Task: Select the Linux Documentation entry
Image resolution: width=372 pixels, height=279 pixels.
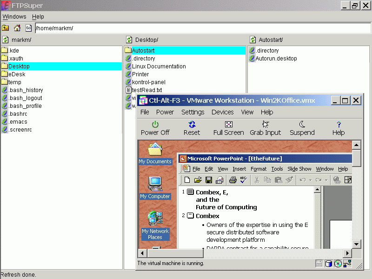Action: (159, 66)
